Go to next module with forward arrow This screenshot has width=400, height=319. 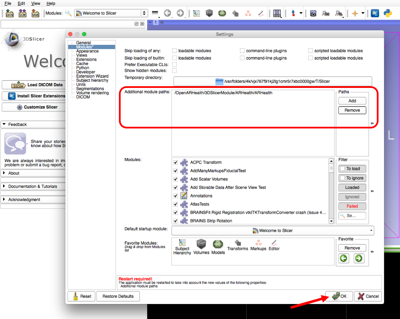pyautogui.click(x=180, y=13)
